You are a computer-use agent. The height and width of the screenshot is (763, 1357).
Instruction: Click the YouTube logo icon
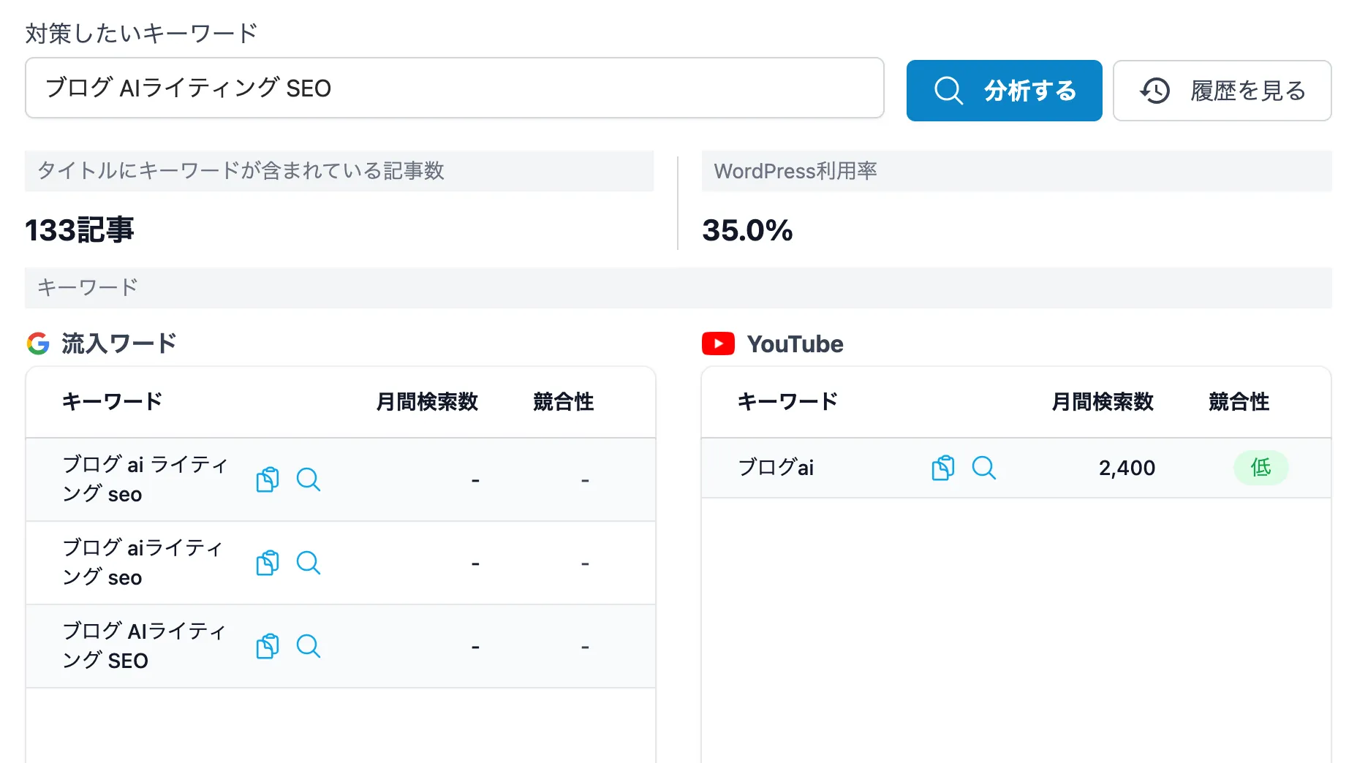pos(718,343)
